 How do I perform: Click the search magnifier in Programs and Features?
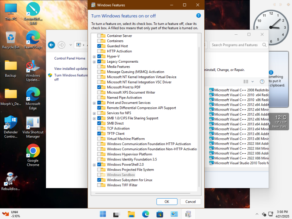(264, 45)
